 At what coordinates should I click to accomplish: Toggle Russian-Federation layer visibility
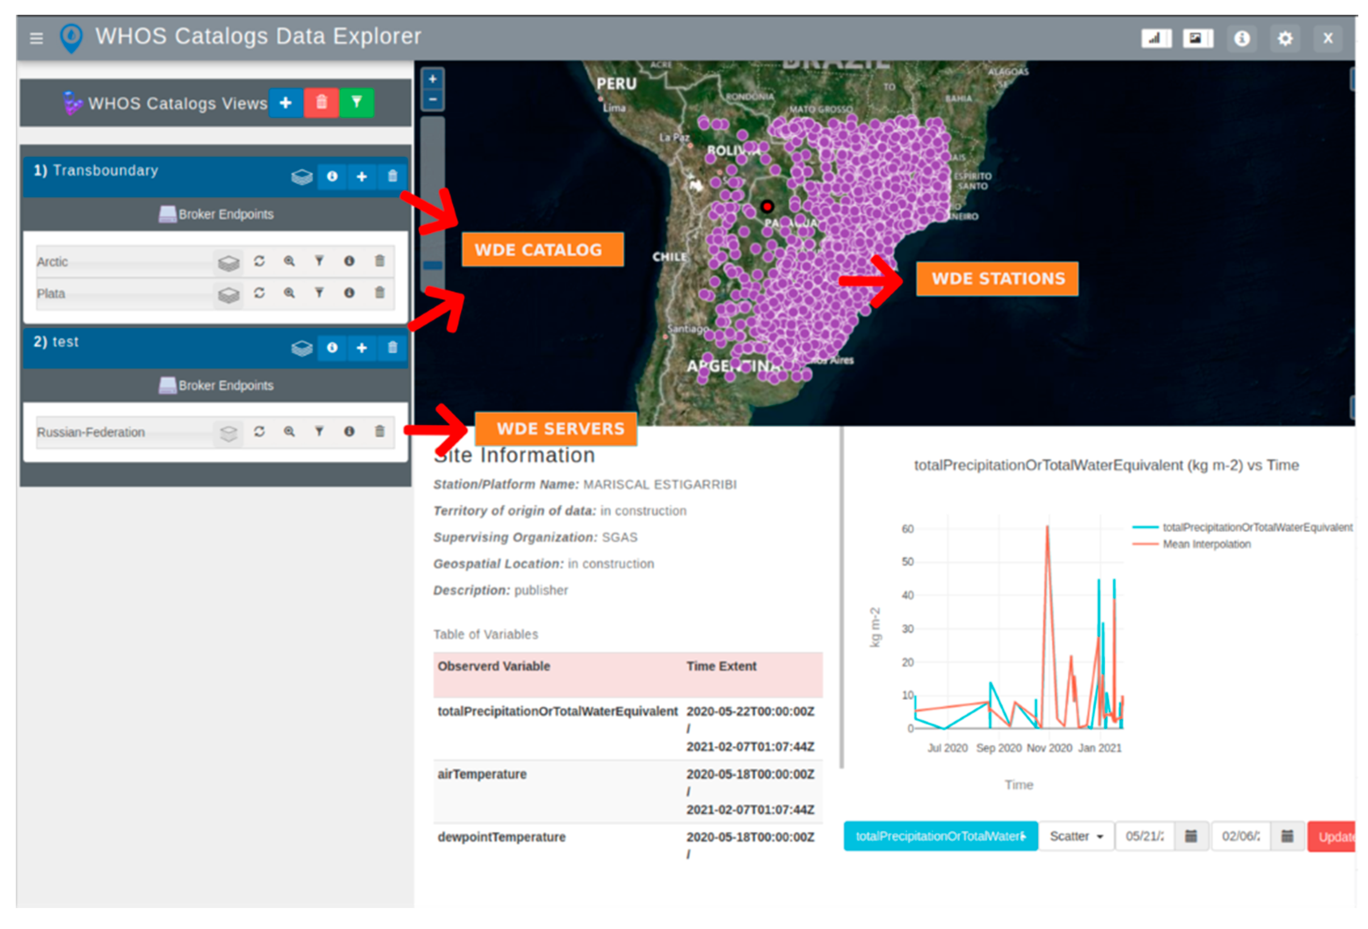(228, 433)
